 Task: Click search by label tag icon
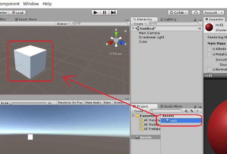click(x=192, y=111)
